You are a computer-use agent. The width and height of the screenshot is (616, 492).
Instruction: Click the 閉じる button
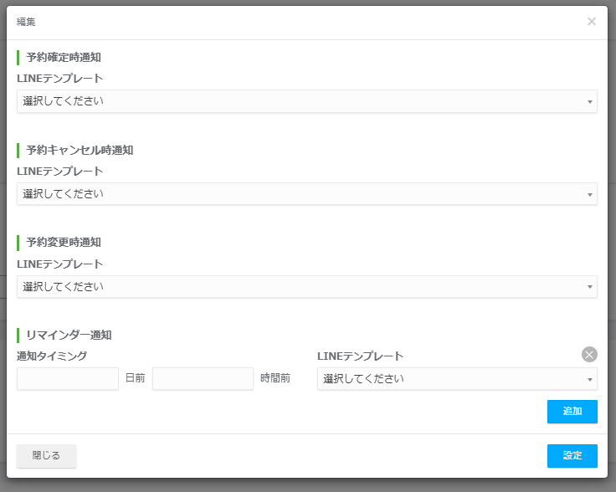46,456
